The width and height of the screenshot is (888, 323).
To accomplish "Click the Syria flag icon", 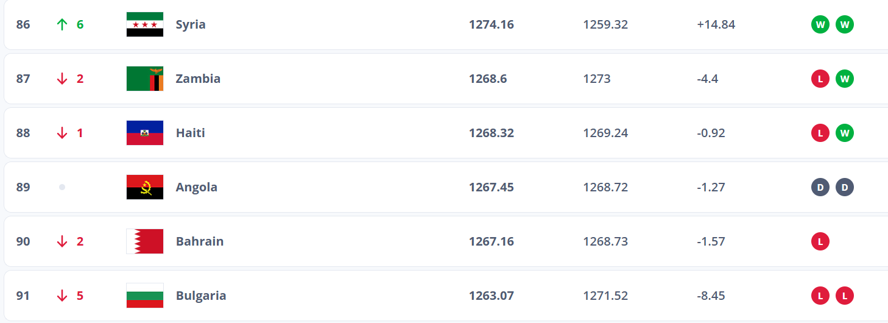I will click(145, 24).
